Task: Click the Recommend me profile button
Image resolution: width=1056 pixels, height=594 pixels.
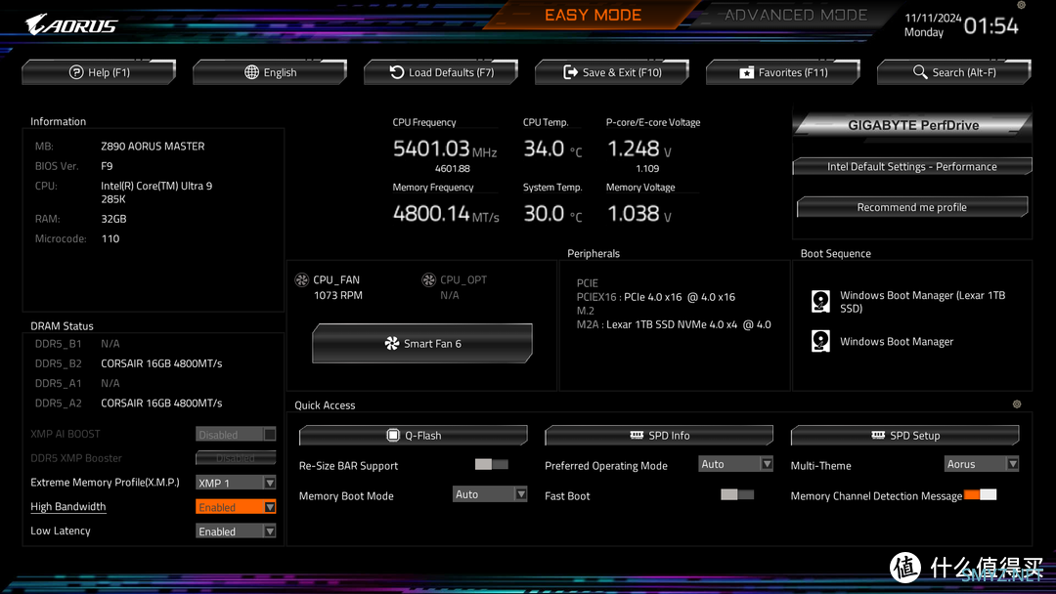Action: (912, 207)
